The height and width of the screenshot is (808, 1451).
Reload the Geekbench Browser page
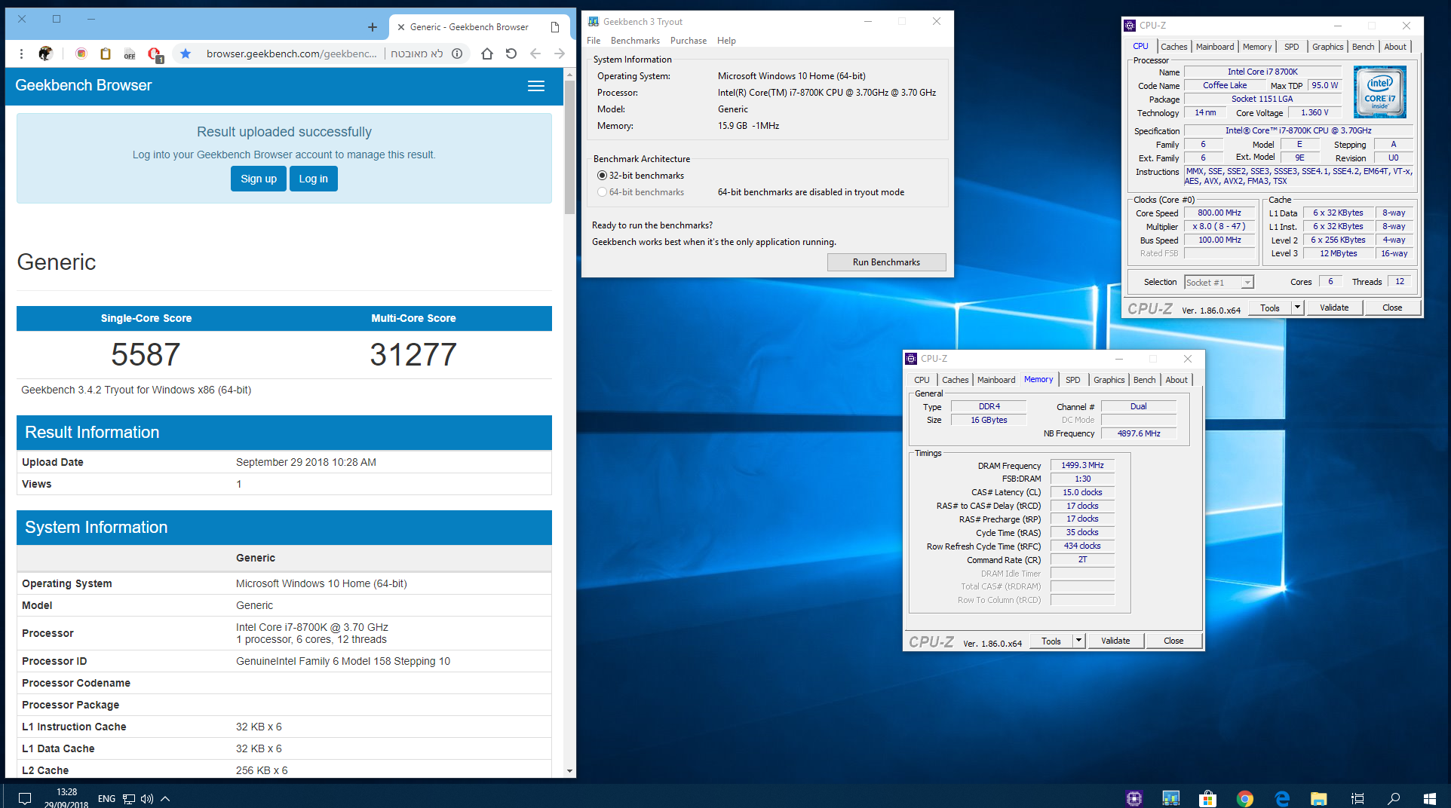pos(511,54)
